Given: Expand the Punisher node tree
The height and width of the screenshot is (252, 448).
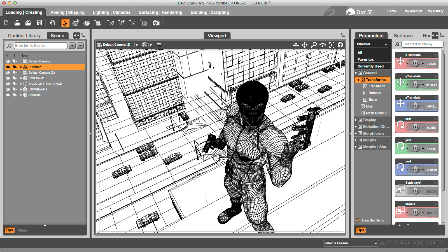Looking at the screenshot, I should click(x=21, y=67).
